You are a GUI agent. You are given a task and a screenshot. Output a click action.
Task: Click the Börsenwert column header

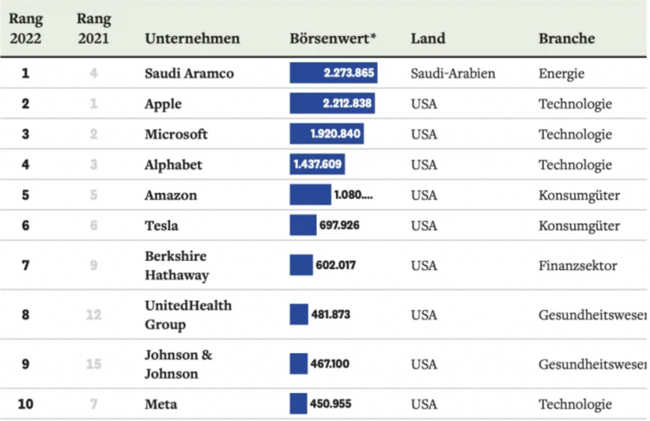click(x=333, y=38)
